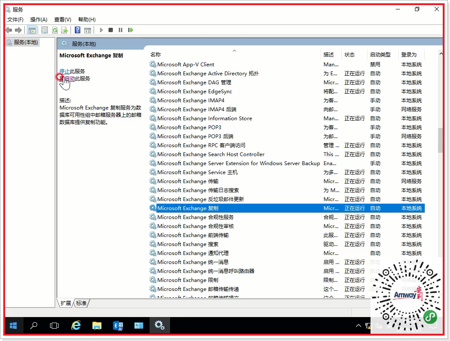Open File Explorer from the taskbar
450x341 pixels.
tap(97, 326)
